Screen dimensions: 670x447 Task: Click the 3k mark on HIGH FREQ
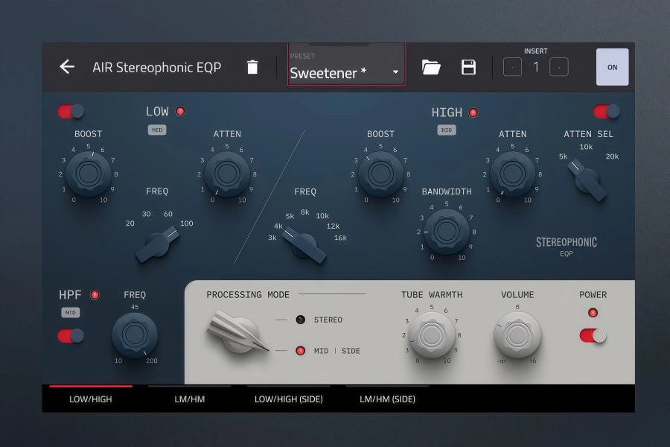point(272,238)
